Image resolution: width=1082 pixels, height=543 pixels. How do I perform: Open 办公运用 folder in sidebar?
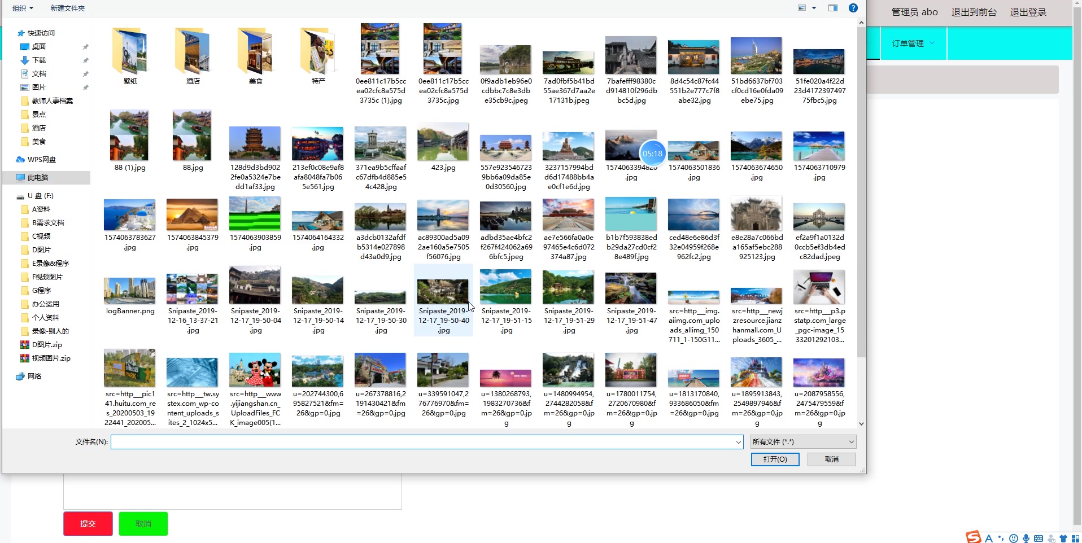45,304
